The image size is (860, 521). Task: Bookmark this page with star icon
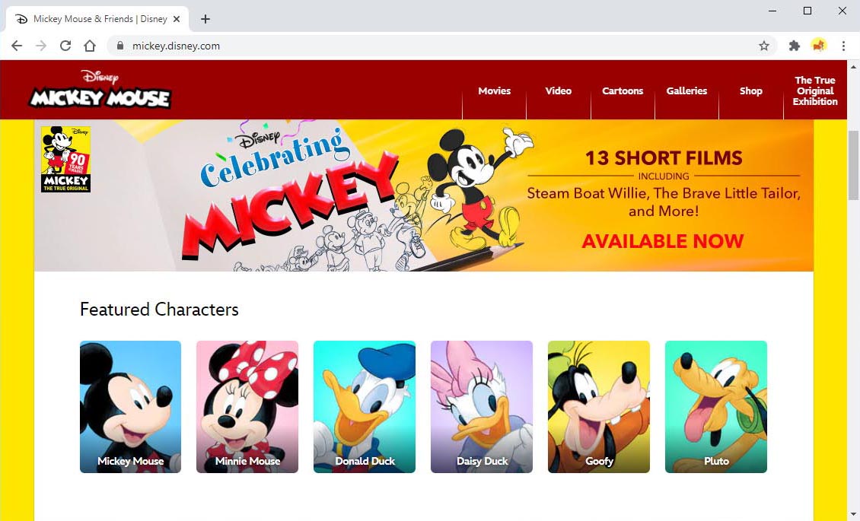(763, 46)
